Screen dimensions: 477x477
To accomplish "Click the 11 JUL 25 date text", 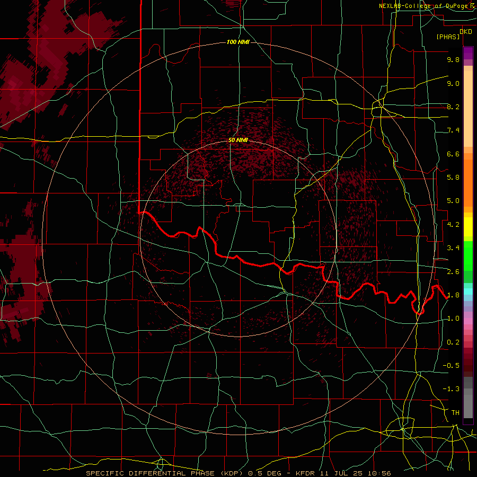I will point(341,473).
